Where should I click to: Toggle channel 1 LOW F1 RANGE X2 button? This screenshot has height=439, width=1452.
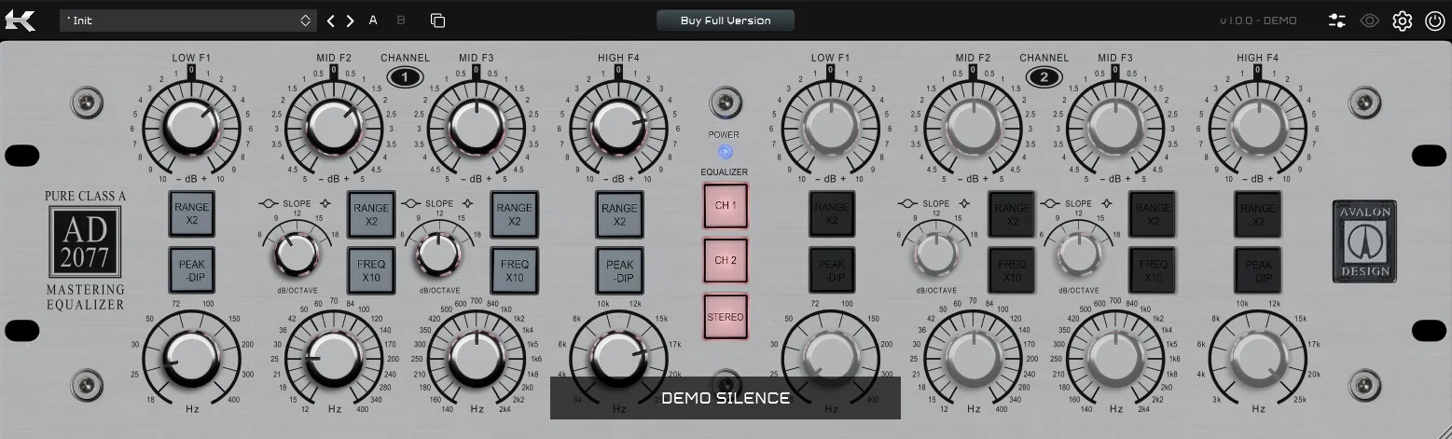192,214
